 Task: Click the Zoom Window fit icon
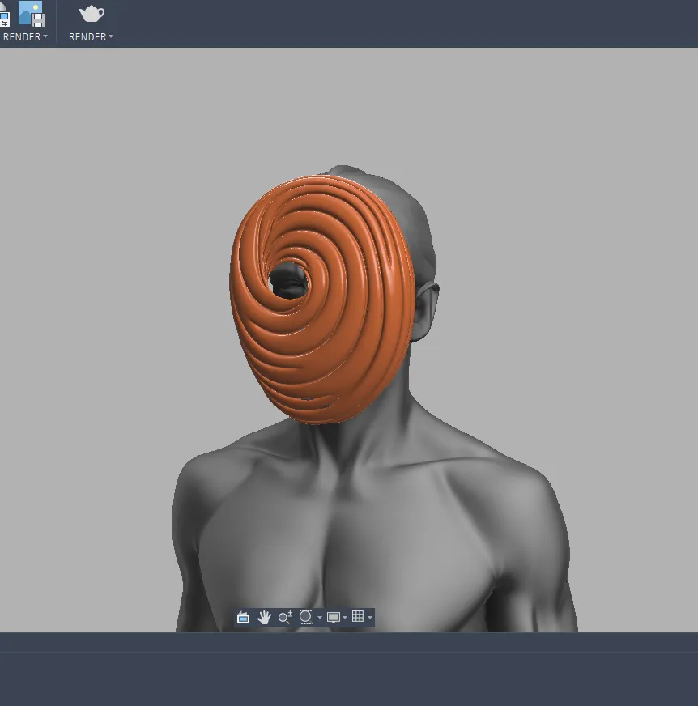coord(306,617)
